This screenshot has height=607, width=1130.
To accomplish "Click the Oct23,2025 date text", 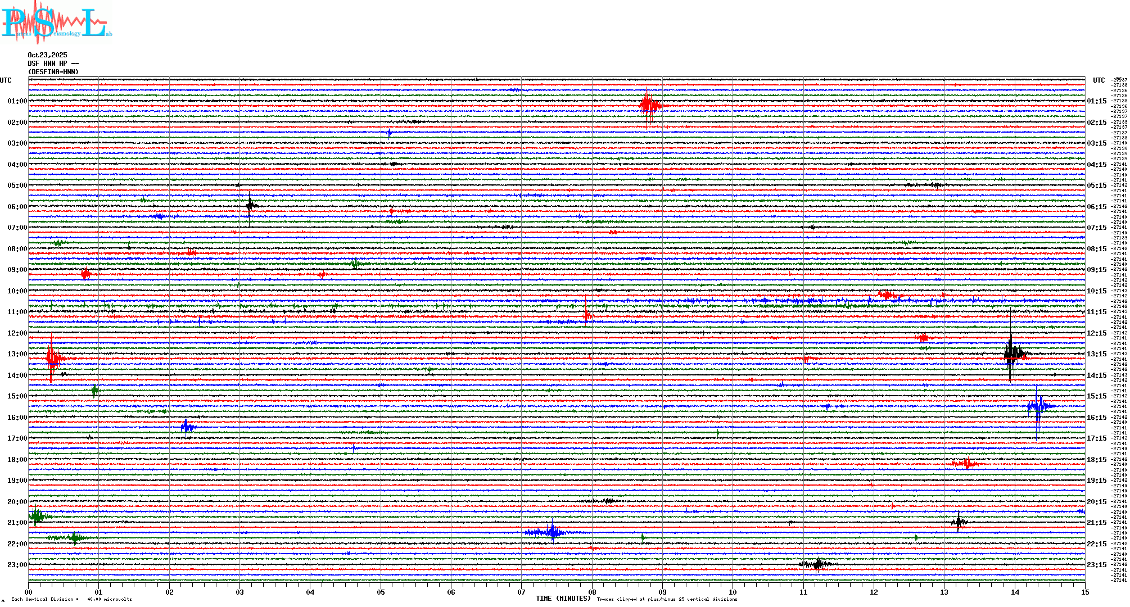I will point(47,55).
